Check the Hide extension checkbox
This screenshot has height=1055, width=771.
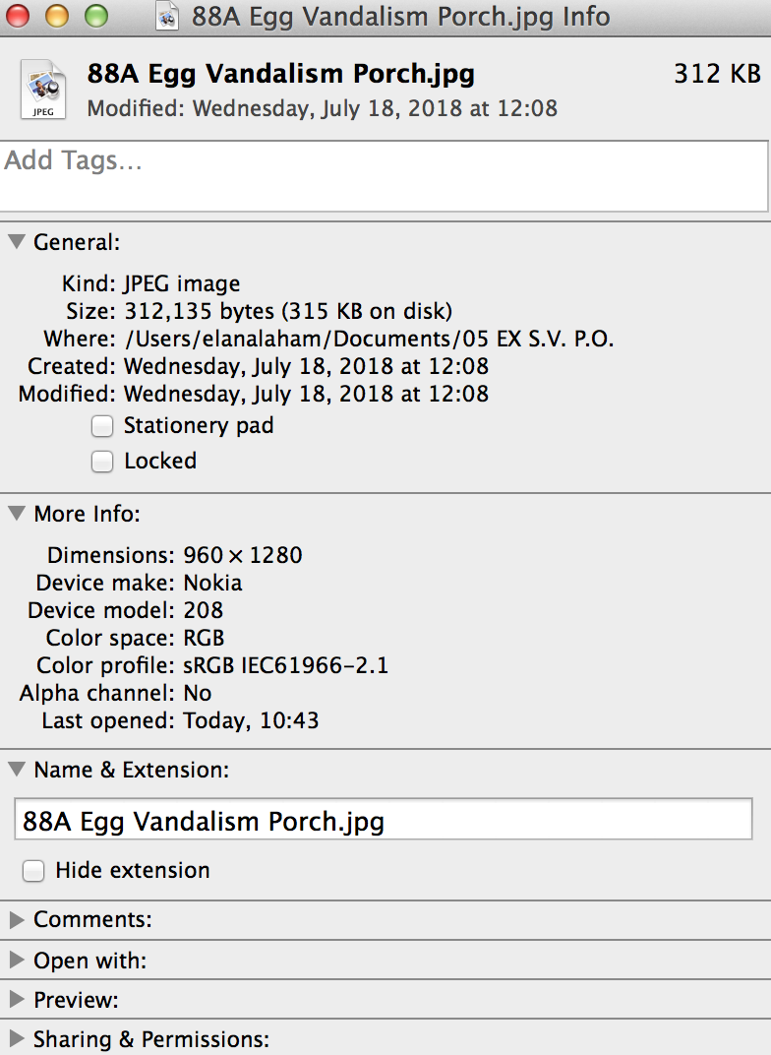33,871
